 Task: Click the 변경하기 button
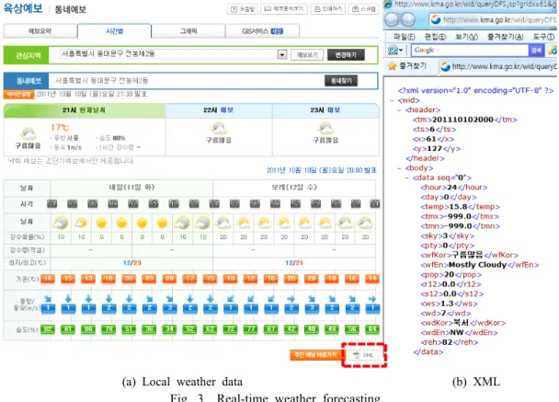346,55
